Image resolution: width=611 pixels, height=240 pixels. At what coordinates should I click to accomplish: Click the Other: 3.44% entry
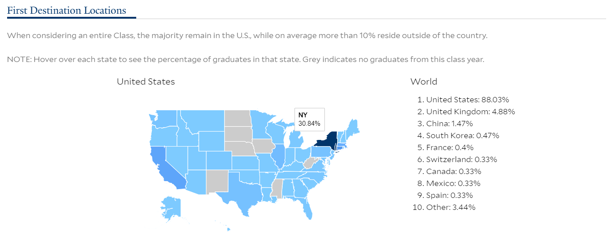click(x=450, y=207)
